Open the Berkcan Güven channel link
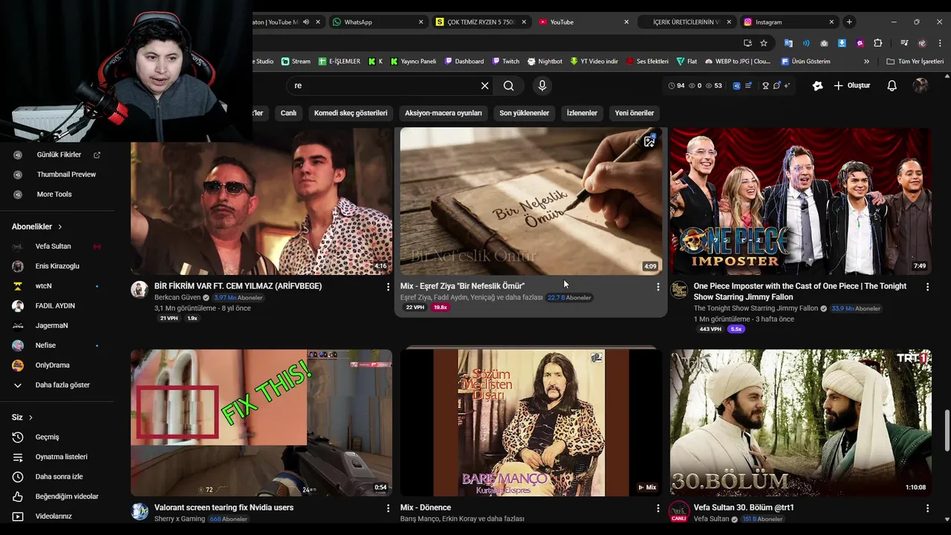The height and width of the screenshot is (535, 951). [x=178, y=297]
